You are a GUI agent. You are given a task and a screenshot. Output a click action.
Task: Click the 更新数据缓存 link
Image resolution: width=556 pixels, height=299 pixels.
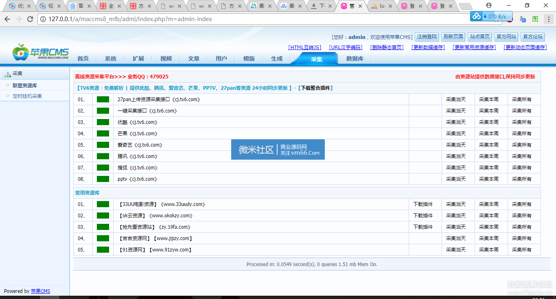click(x=428, y=48)
